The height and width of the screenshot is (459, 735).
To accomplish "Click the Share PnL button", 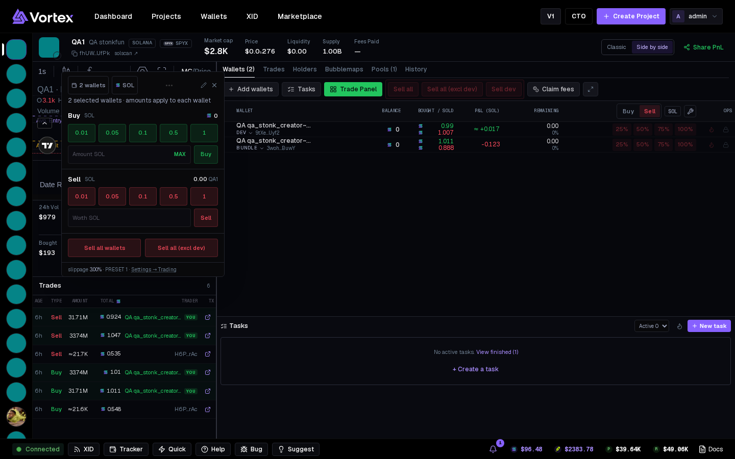I will click(703, 47).
